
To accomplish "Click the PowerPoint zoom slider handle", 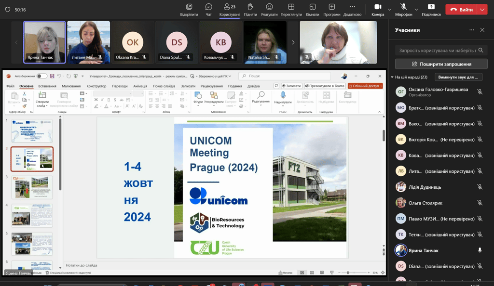I will pos(348,273).
